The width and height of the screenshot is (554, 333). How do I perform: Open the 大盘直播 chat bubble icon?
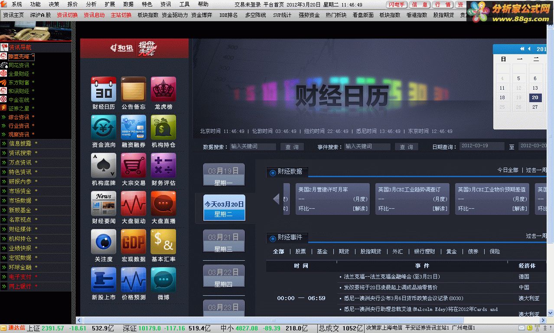point(163,204)
